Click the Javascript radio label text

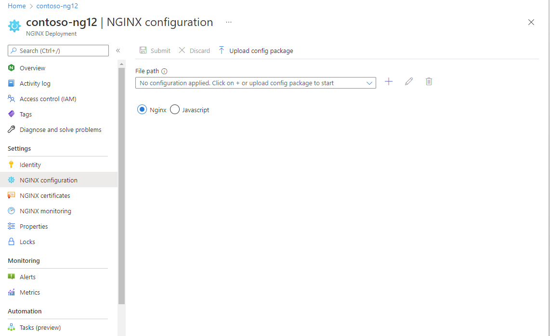coord(196,110)
